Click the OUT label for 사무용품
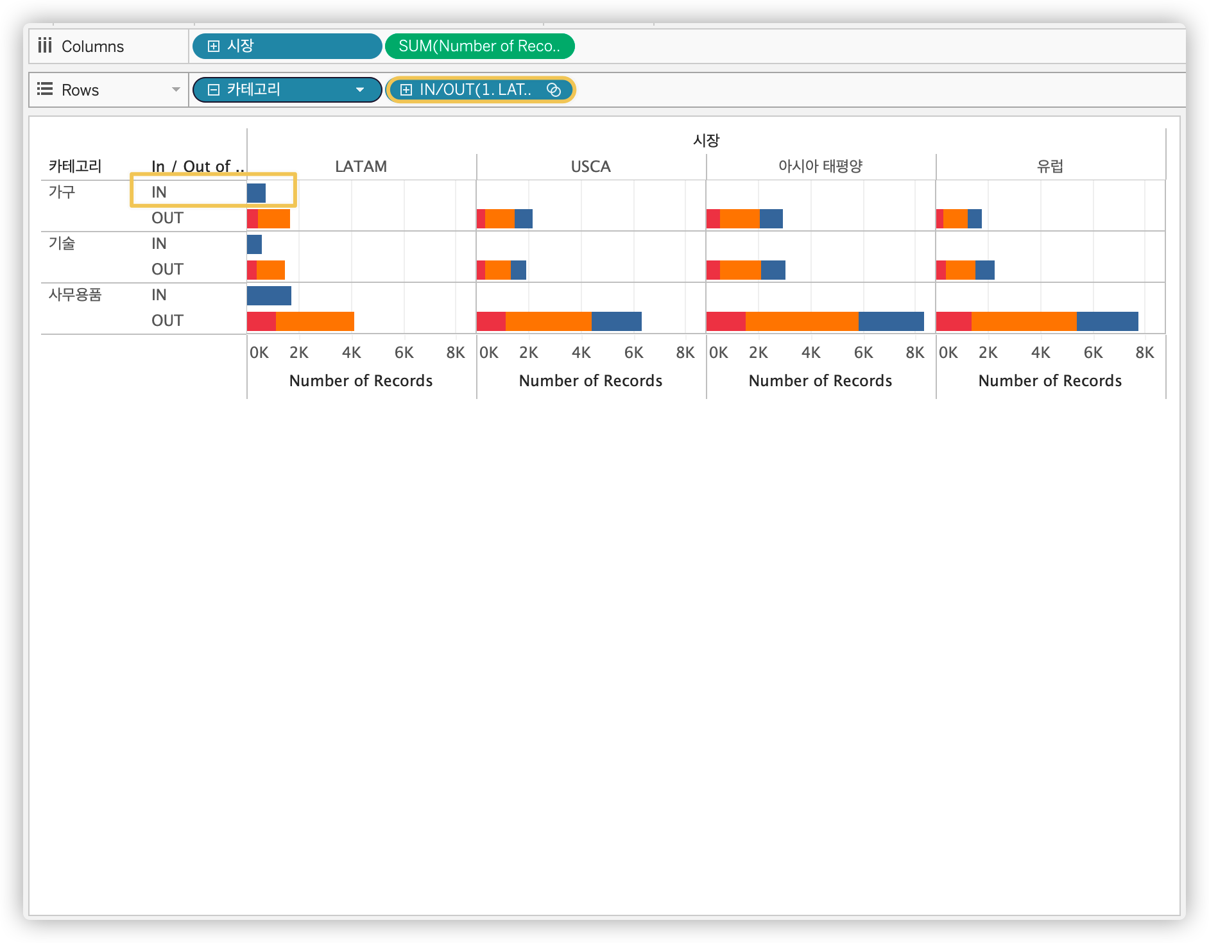Viewport: 1209px width, 943px height. (167, 320)
